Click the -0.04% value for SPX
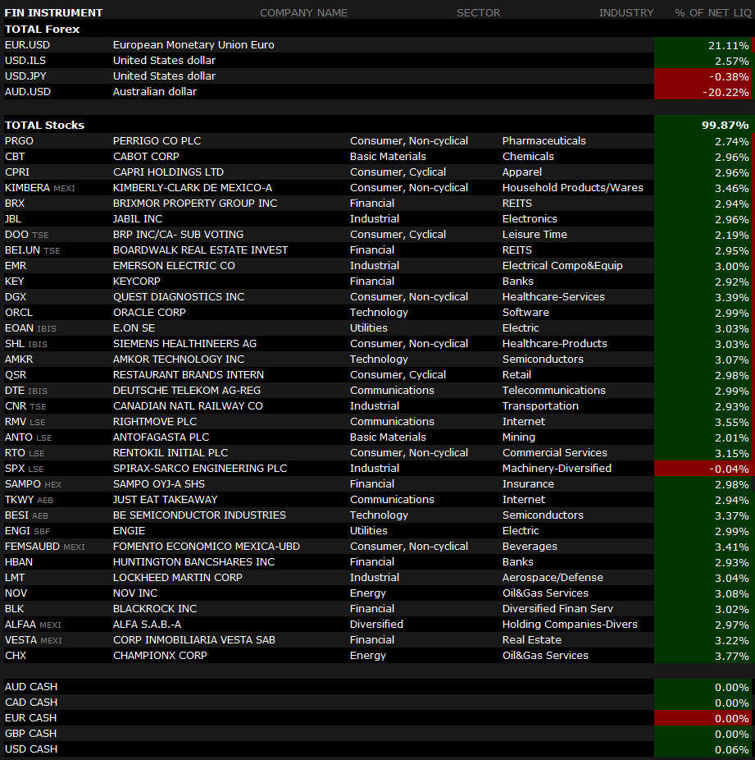 [729, 469]
